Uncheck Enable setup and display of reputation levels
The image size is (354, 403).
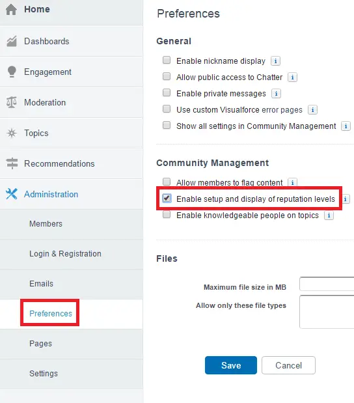tap(167, 198)
